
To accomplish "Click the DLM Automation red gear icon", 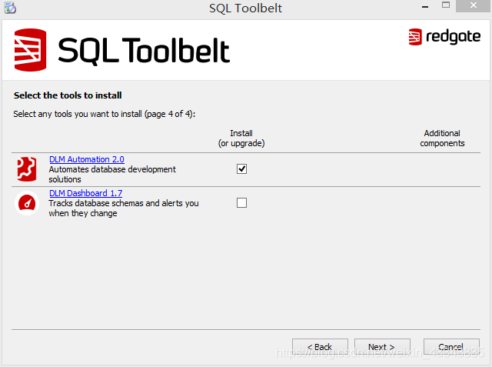I will coord(27,169).
